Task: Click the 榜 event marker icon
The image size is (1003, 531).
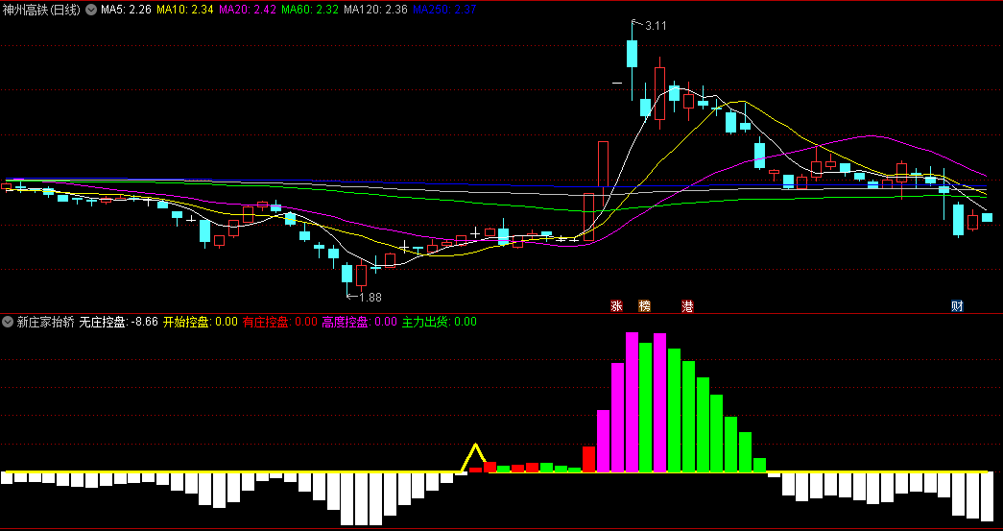Action: tap(644, 306)
